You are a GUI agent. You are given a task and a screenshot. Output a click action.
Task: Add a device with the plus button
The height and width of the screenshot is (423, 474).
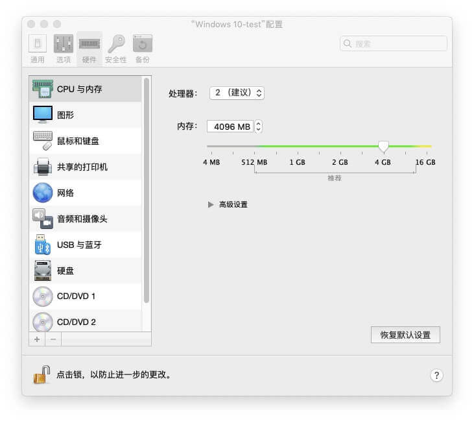(x=37, y=339)
